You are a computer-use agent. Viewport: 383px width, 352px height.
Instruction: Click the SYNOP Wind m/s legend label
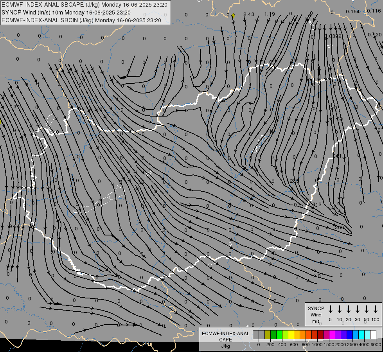[x=316, y=314]
